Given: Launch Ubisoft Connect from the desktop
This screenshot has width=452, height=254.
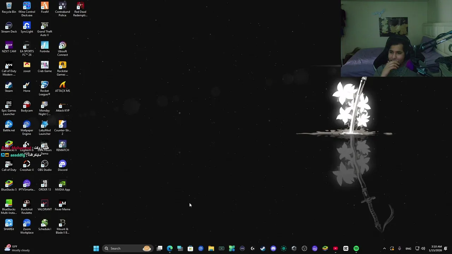Looking at the screenshot, I should (63, 49).
